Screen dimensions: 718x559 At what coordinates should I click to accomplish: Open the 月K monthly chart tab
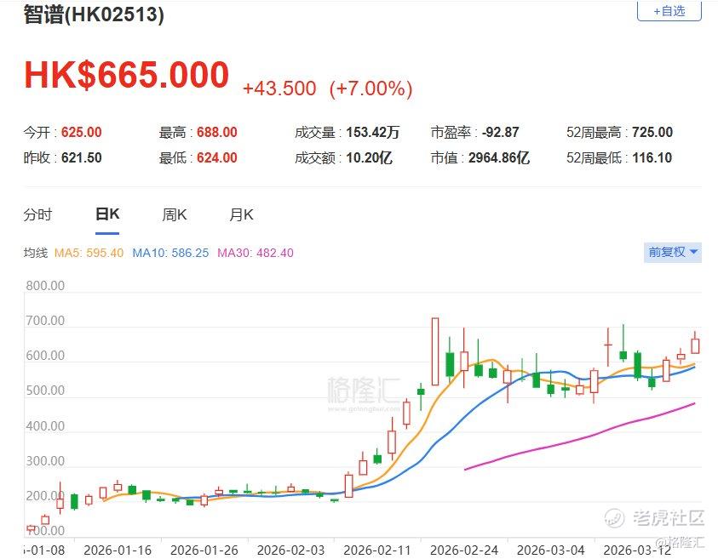(241, 214)
